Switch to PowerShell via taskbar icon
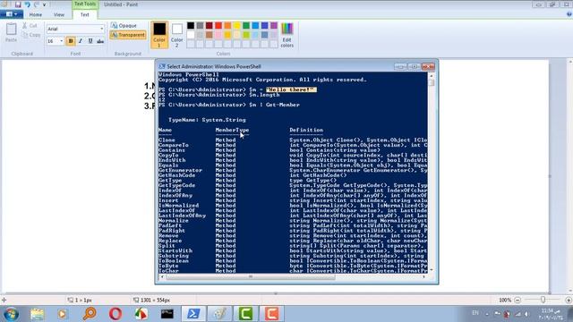This screenshot has height=322, width=573. 193,314
